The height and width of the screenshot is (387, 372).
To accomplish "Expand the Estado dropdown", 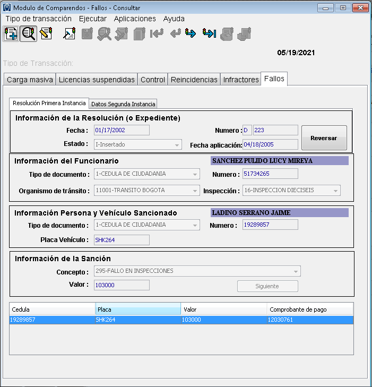I will coord(177,144).
